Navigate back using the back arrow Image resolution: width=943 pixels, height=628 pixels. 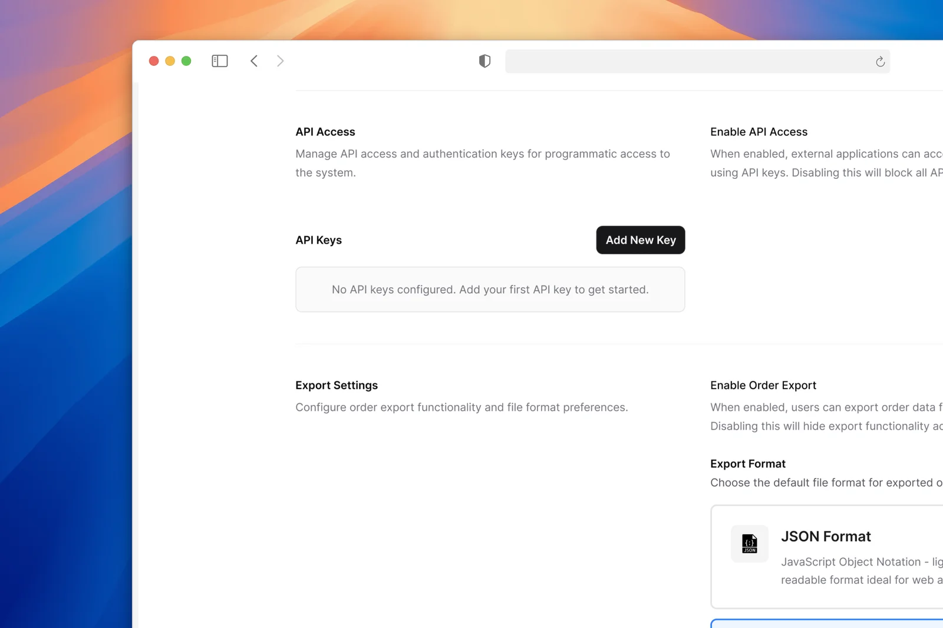click(x=254, y=61)
